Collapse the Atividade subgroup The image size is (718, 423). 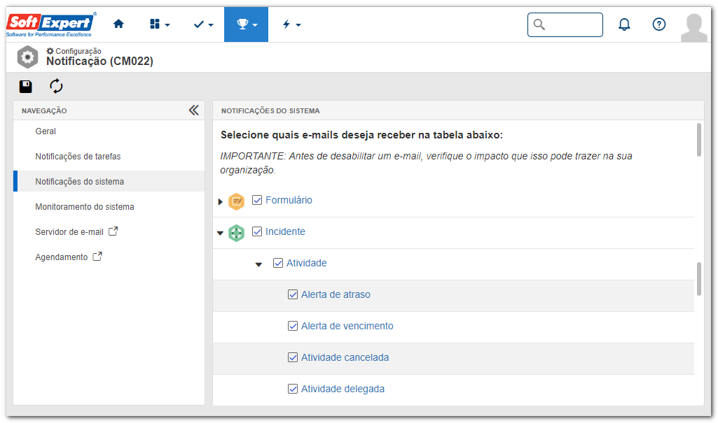258,264
